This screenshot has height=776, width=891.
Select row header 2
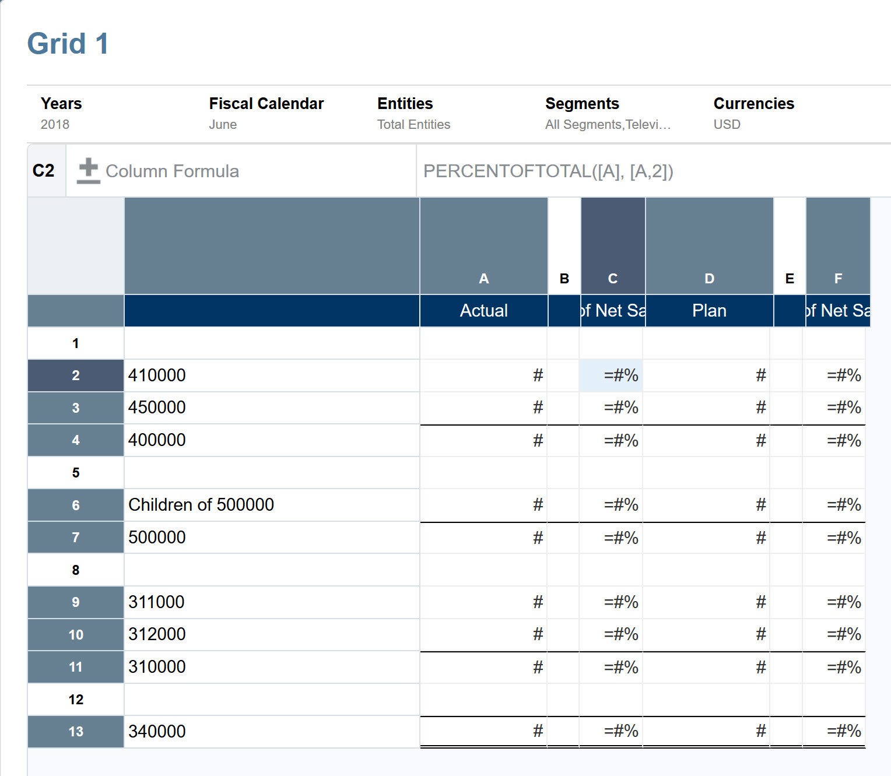click(75, 375)
